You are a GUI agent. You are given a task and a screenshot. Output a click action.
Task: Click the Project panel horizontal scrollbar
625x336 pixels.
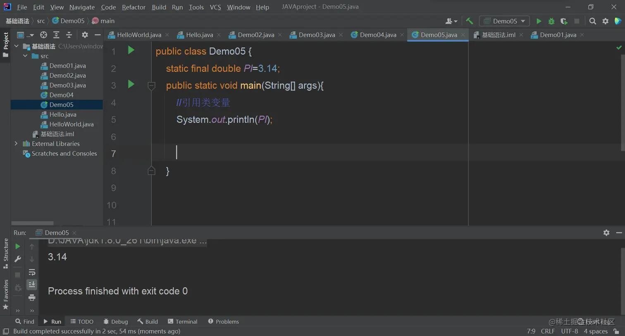coord(33,223)
